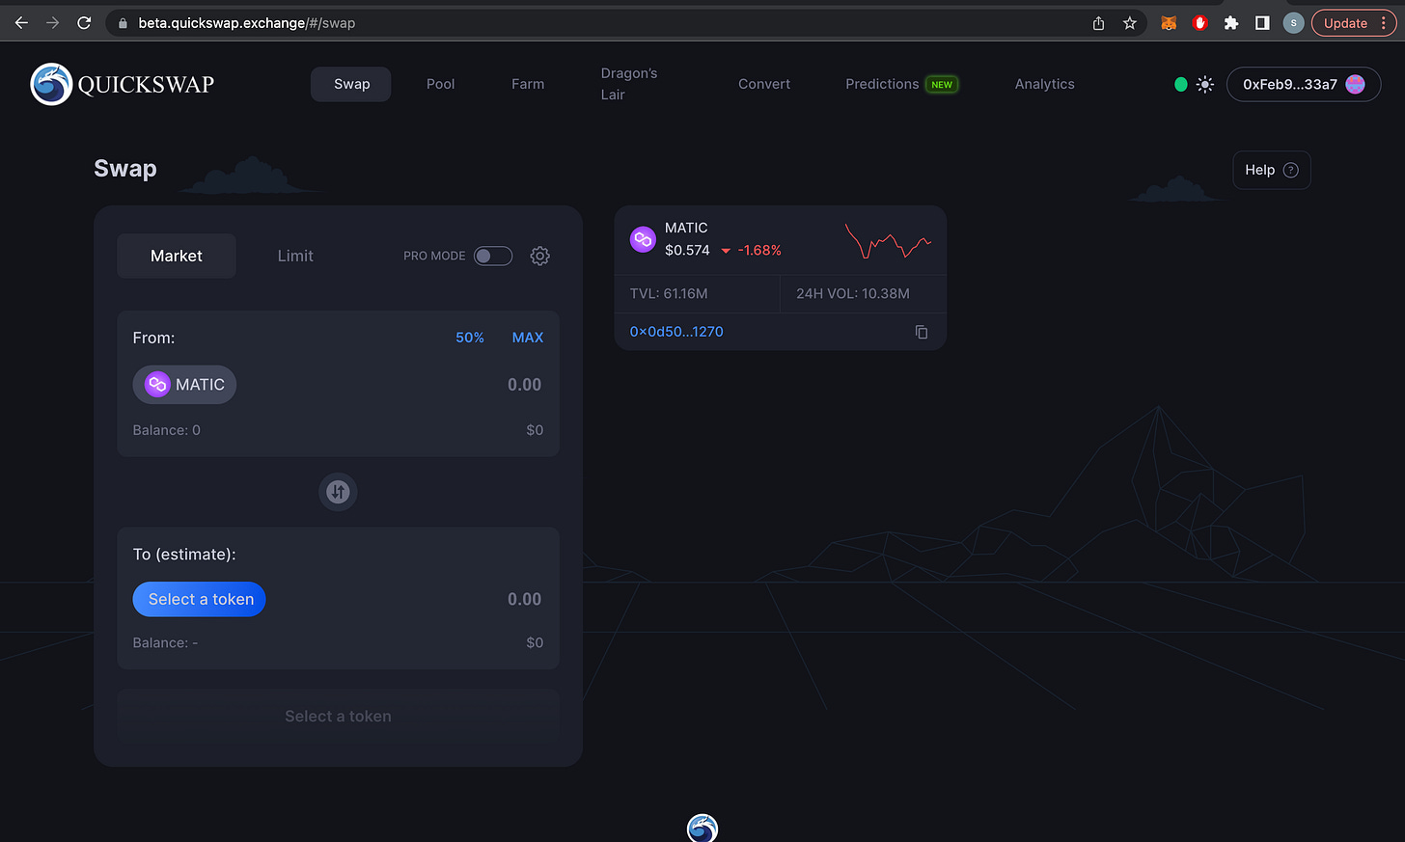Toggle the browser side panel icon
This screenshot has height=842, width=1405.
(x=1262, y=23)
